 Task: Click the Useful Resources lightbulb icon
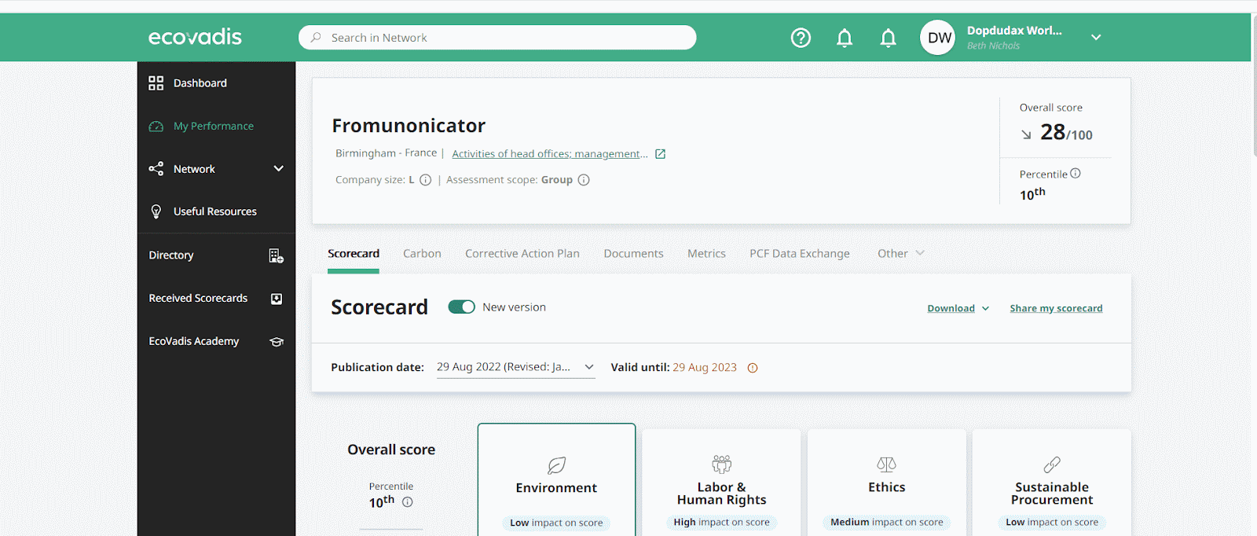156,211
